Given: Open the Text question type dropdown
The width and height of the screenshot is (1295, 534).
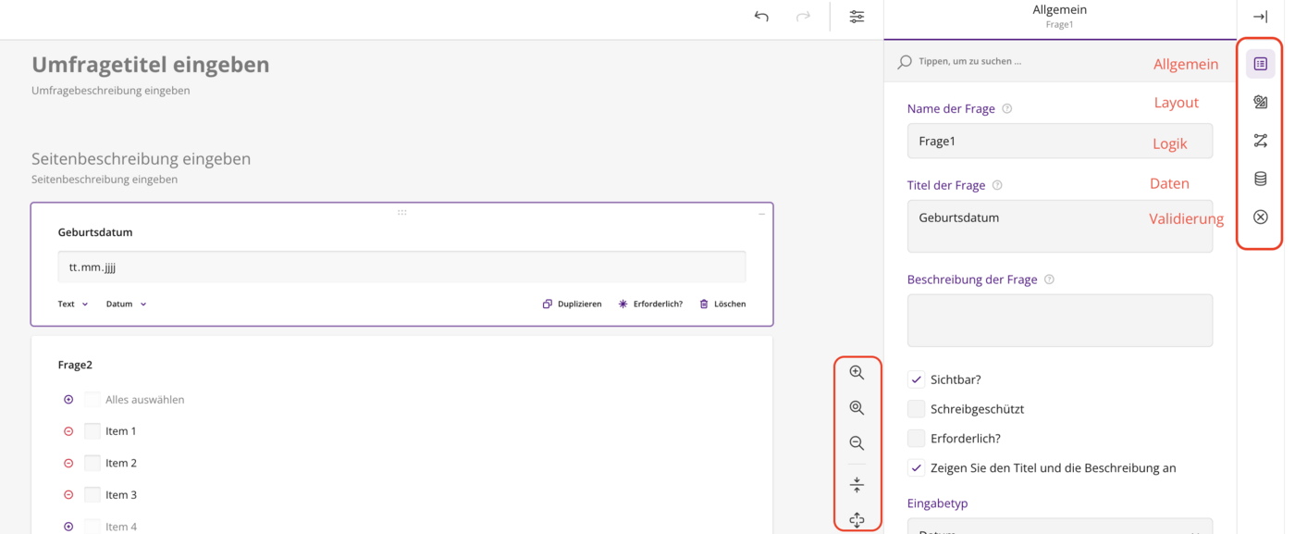Looking at the screenshot, I should click(x=73, y=304).
